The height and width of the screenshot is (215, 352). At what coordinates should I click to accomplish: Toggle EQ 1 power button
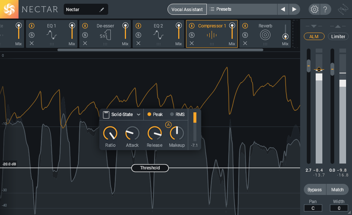(x=31, y=26)
